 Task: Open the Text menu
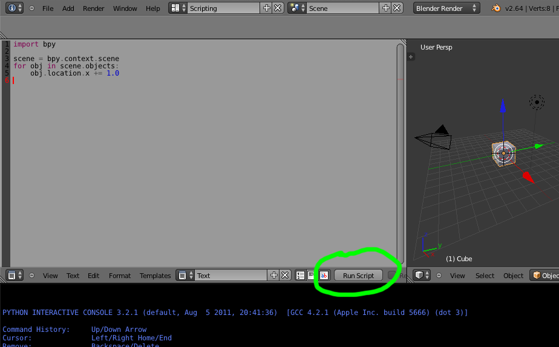(x=73, y=276)
